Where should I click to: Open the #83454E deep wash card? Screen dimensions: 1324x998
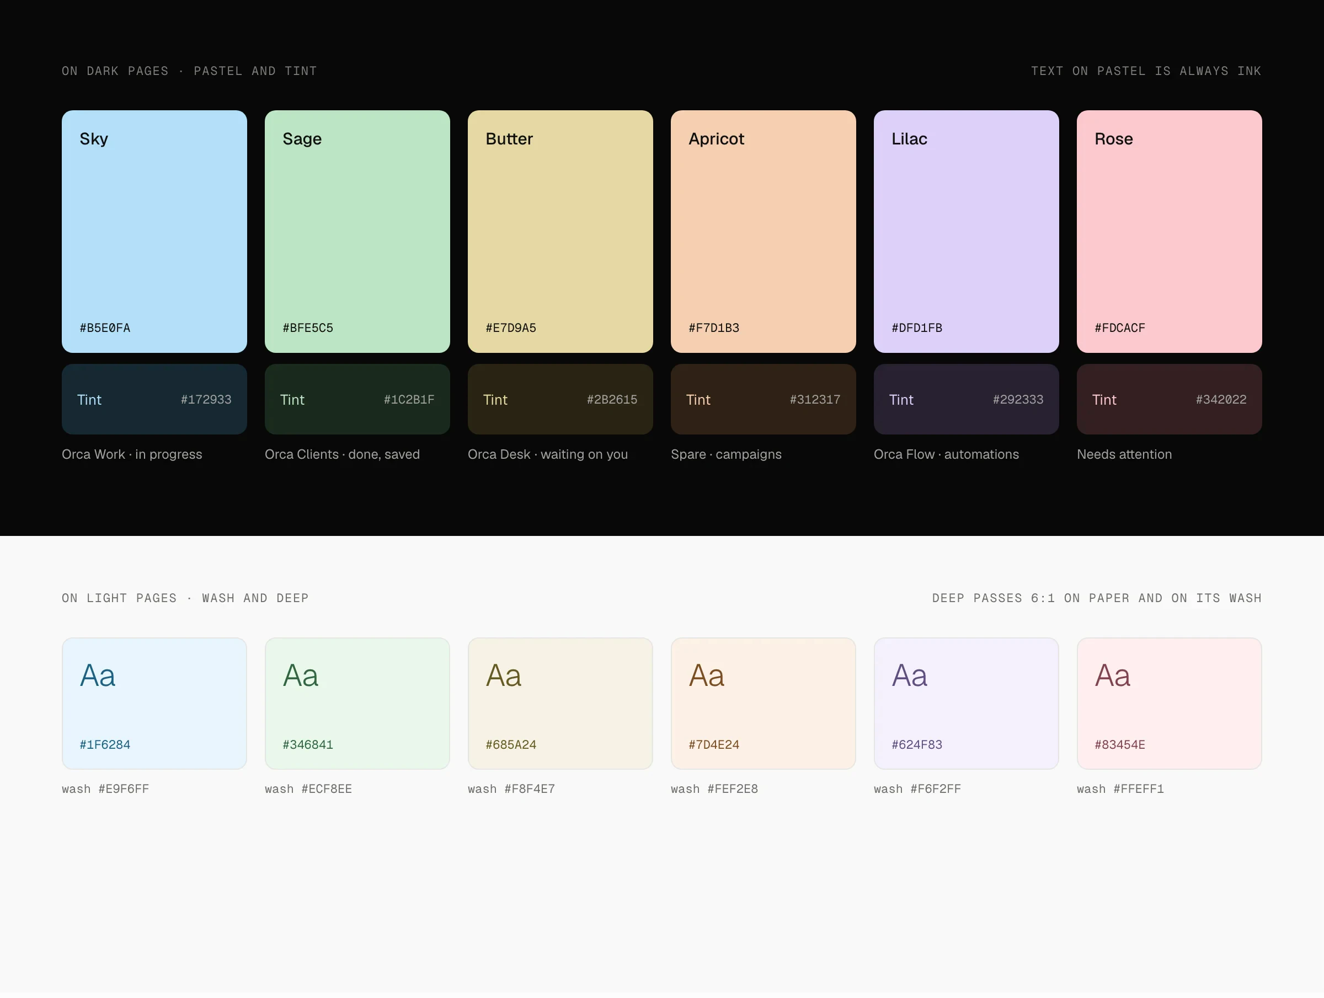1169,704
